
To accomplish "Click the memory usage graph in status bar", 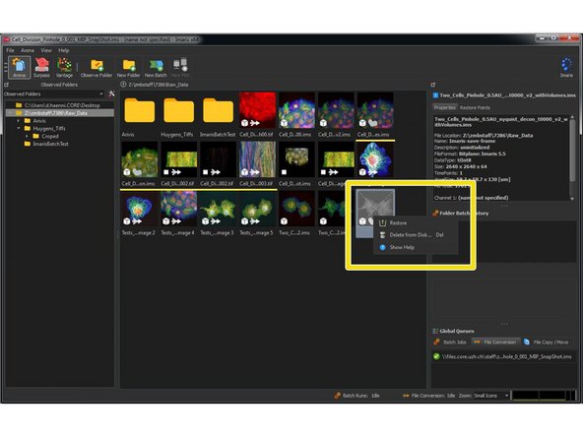I will tap(544, 396).
